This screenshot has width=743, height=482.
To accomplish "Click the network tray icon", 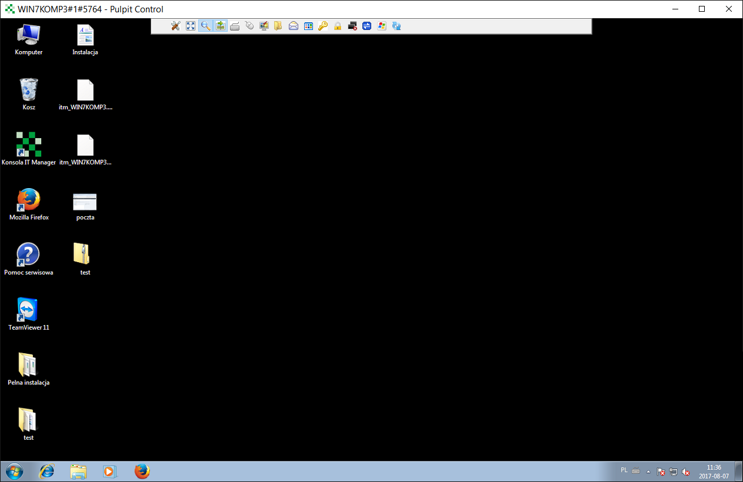I will pyautogui.click(x=674, y=471).
